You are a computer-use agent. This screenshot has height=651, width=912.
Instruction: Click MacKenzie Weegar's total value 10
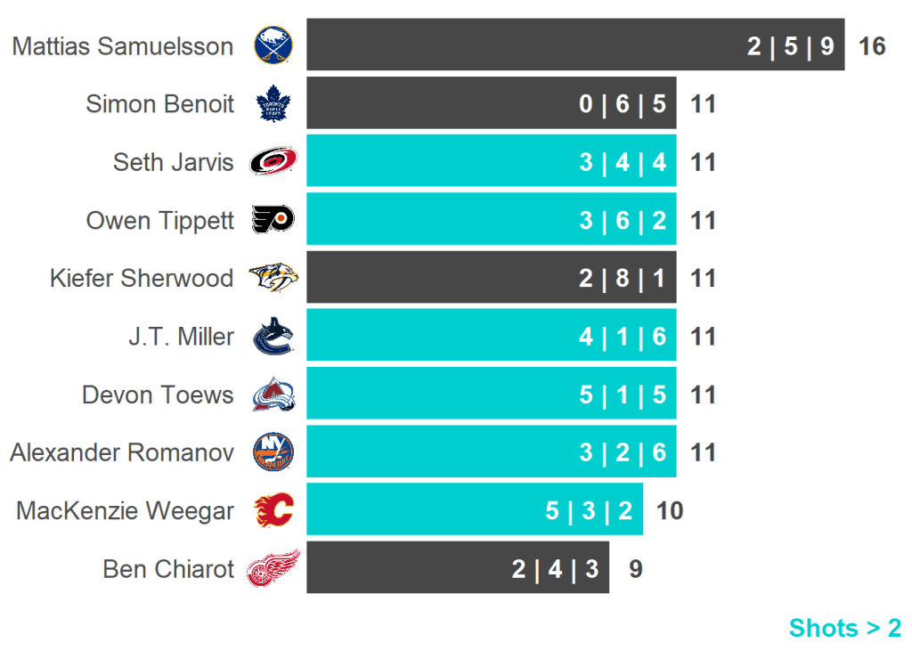point(670,511)
